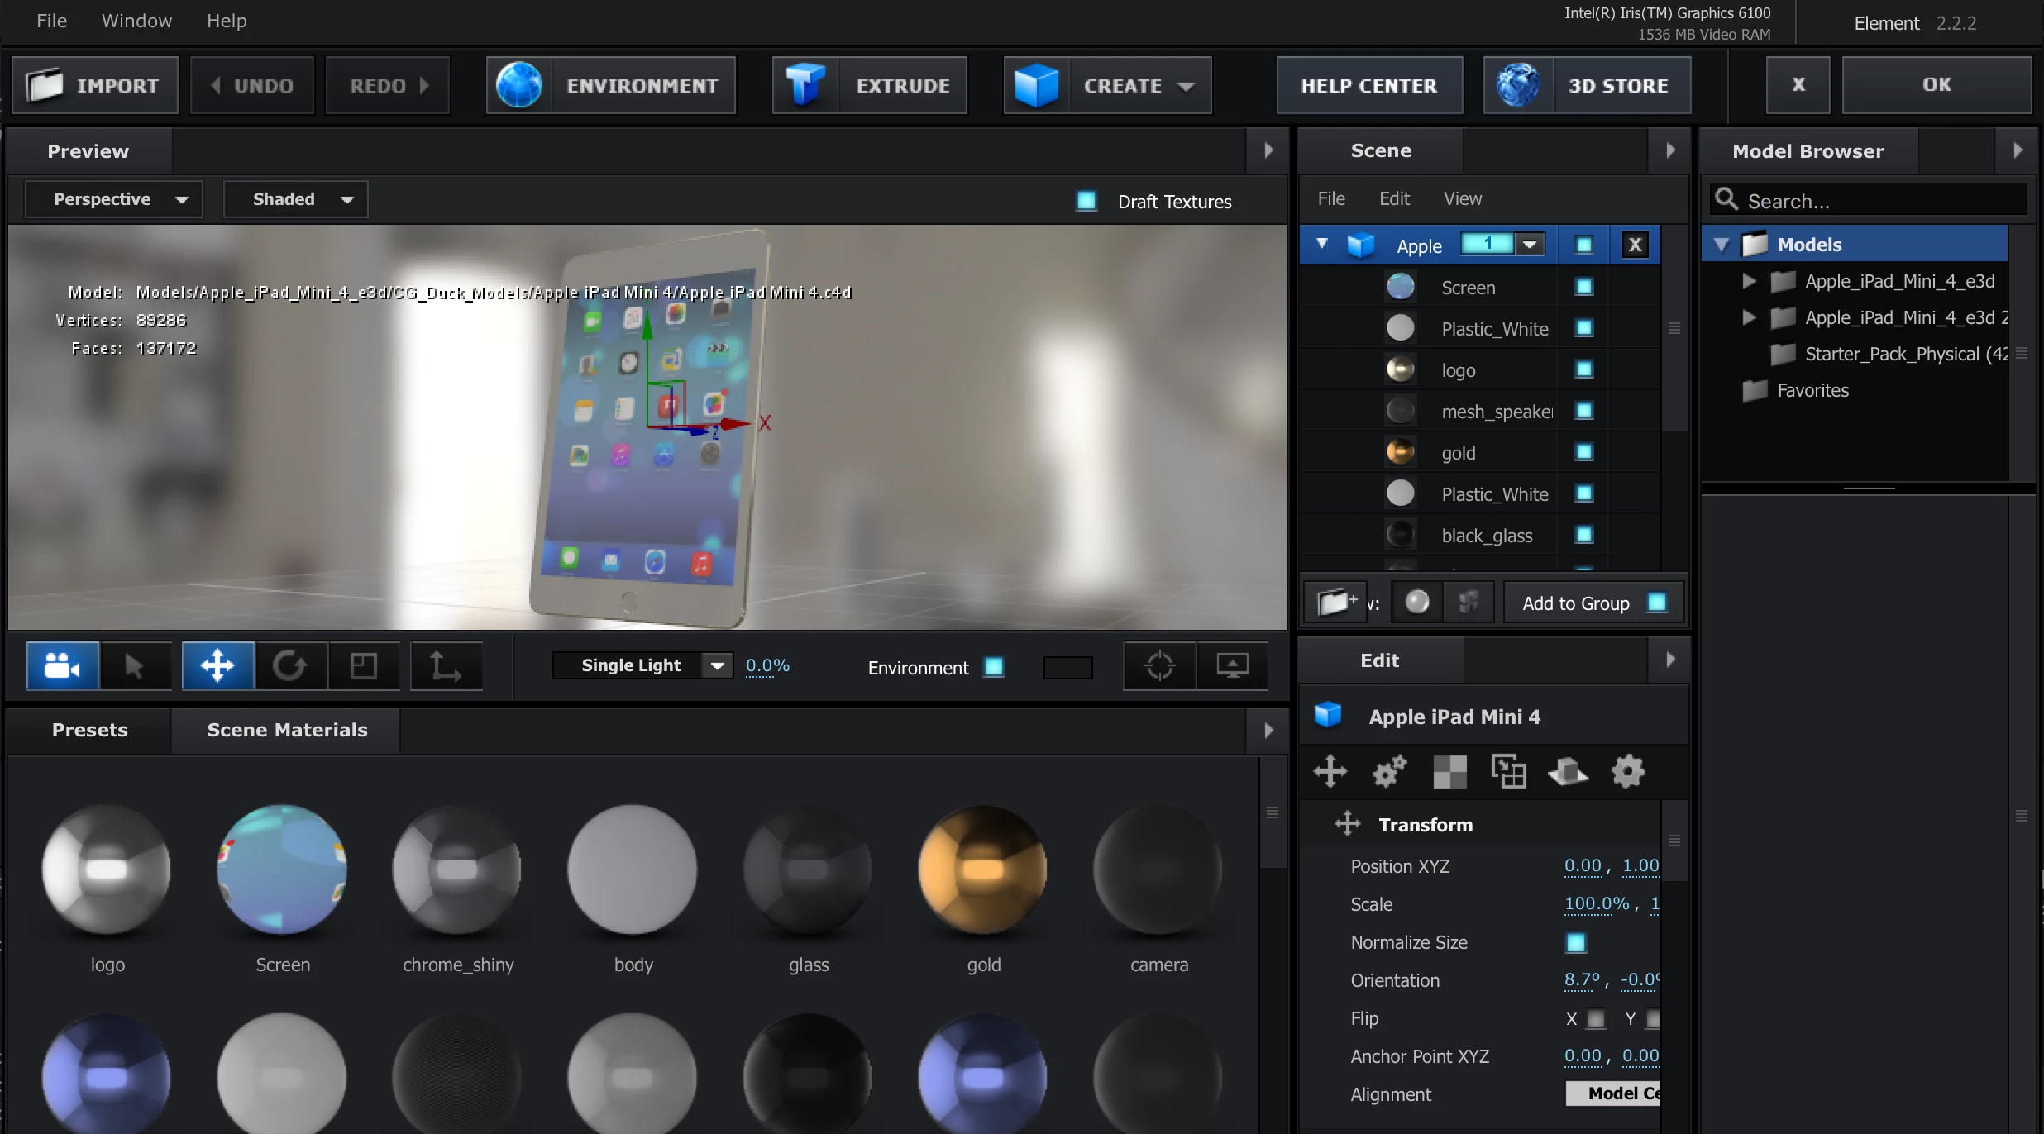Toggle Draft Textures checkbox
The width and height of the screenshot is (2044, 1134).
(x=1086, y=201)
